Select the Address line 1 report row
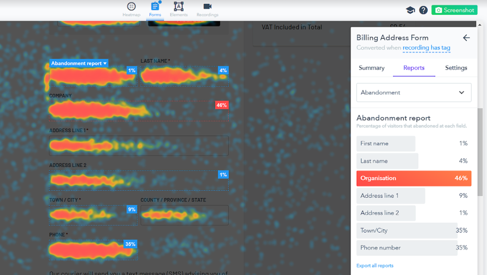Viewport: 487px width, 275px height. 414,196
